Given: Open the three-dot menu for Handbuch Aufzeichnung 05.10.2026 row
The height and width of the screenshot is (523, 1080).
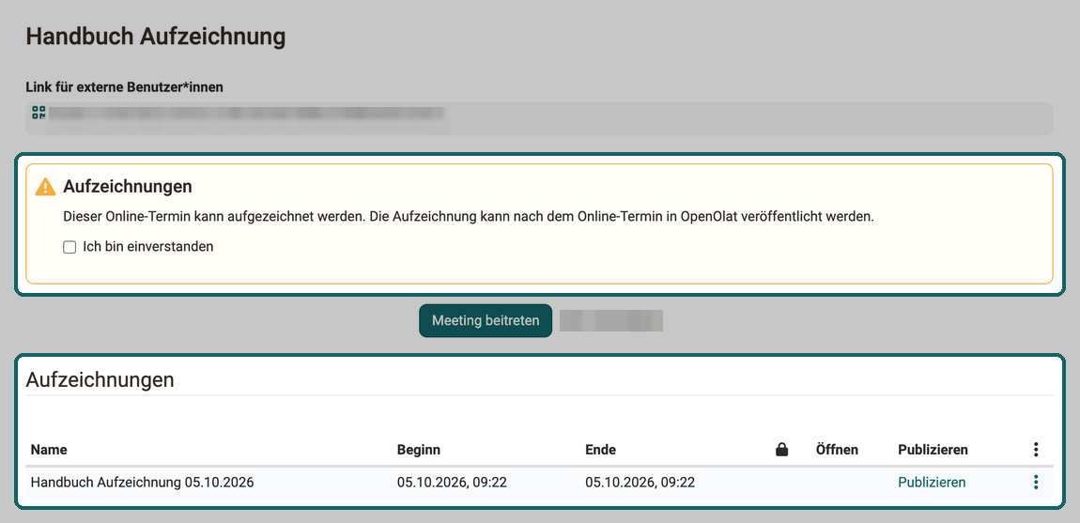Looking at the screenshot, I should (x=1035, y=483).
